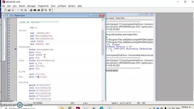Click the editor vertical scrollbar thumb
Image resolution: width=194 pixels, height=109 pixels.
(x=103, y=42)
